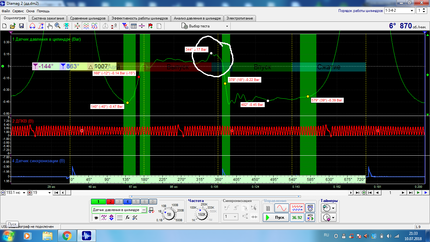Add a flag bookmark marker
This screenshot has height=242, width=430.
(150, 26)
